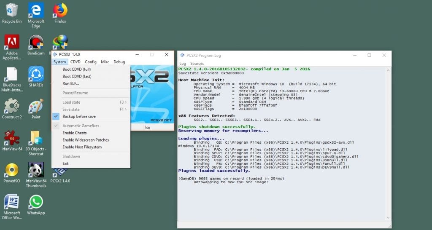The width and height of the screenshot is (432, 230).
Task: Expand the Load state submenu
Action: [x=91, y=102]
